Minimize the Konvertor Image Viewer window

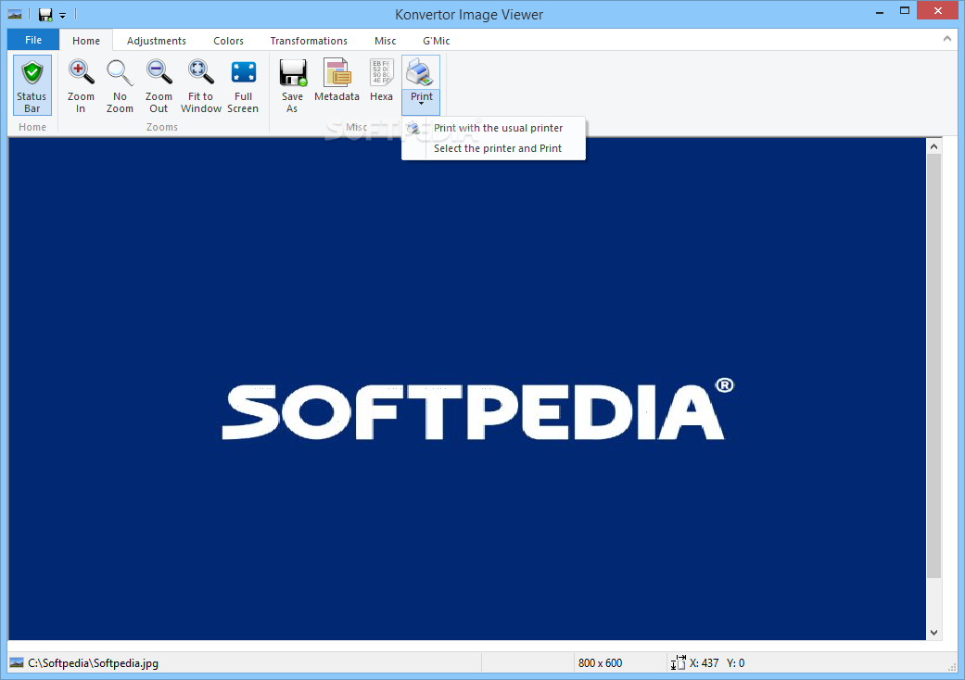(x=880, y=12)
